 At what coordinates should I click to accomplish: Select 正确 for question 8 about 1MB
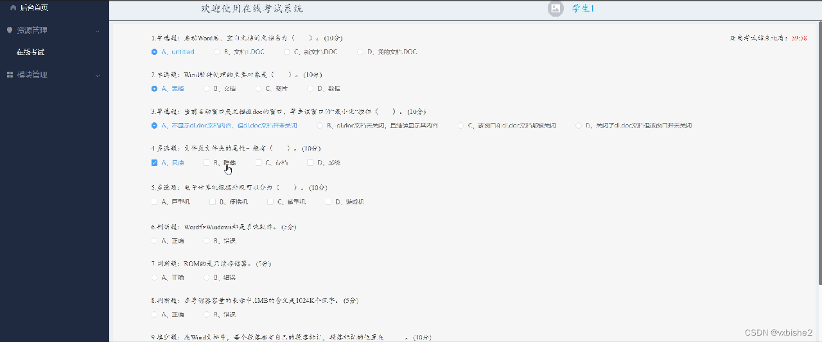pos(168,314)
